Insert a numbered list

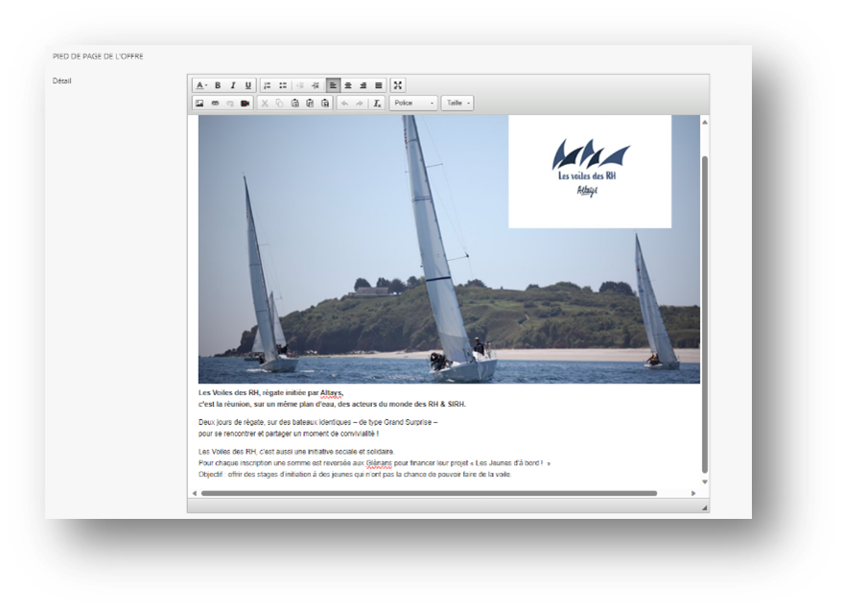click(268, 85)
